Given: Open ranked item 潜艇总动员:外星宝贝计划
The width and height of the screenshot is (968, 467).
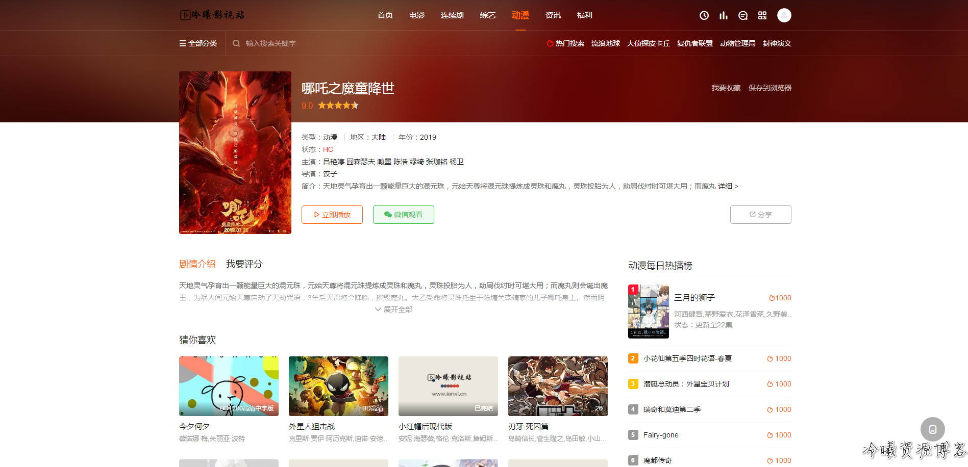Looking at the screenshot, I should point(686,384).
